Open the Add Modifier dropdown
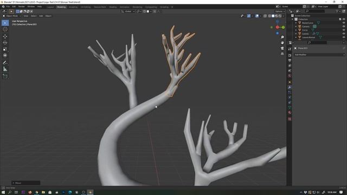The width and height of the screenshot is (347, 195). 319,55
